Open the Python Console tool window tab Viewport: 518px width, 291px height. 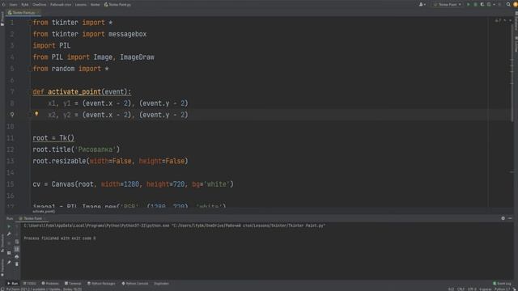point(135,284)
